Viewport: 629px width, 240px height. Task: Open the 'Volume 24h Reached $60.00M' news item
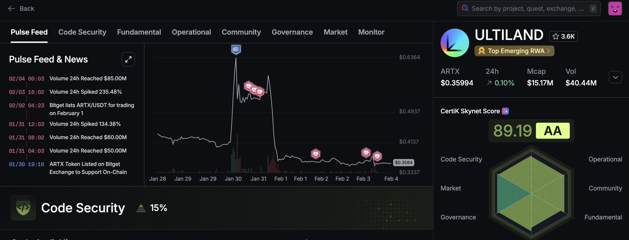88,137
